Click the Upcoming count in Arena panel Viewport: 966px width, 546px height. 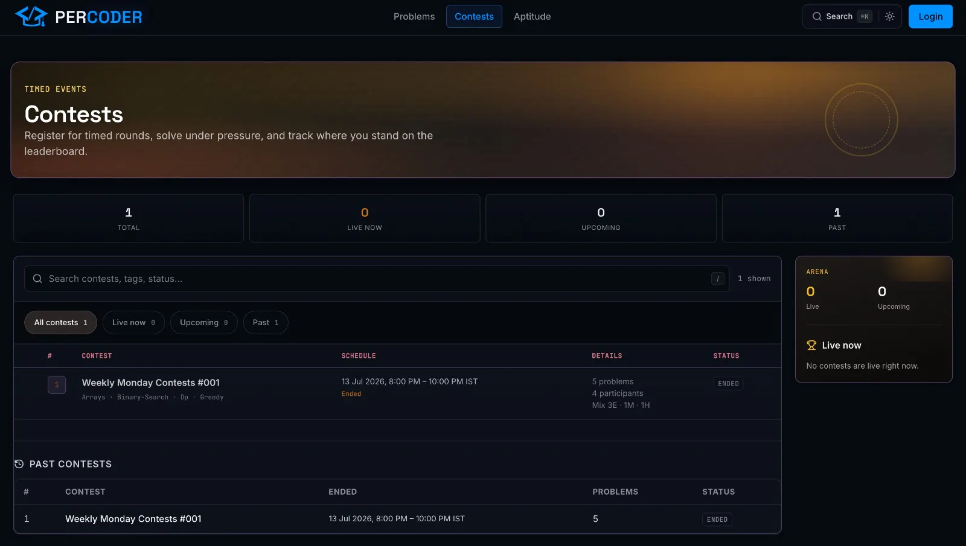tap(882, 292)
